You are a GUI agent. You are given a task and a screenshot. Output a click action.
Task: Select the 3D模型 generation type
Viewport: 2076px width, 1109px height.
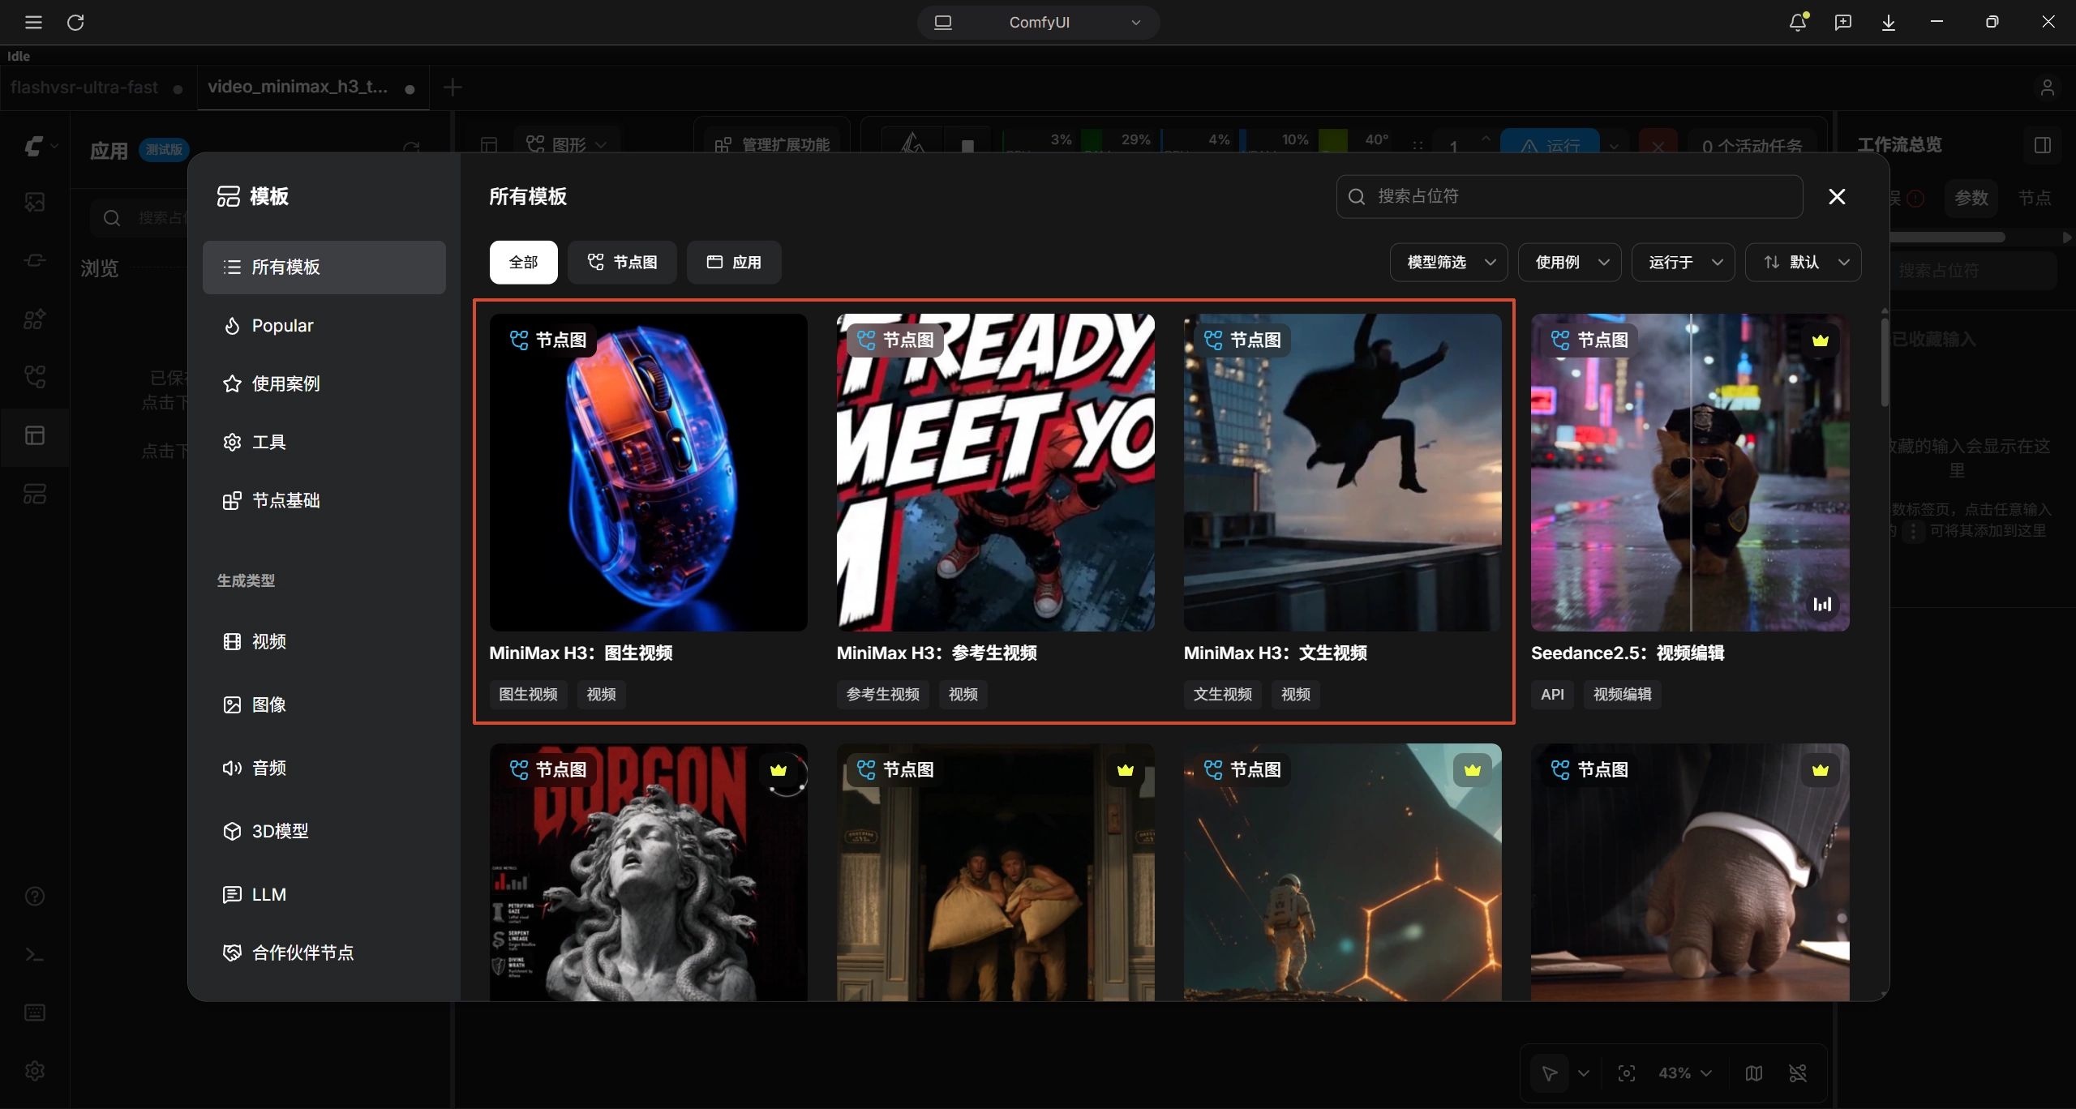click(x=324, y=831)
